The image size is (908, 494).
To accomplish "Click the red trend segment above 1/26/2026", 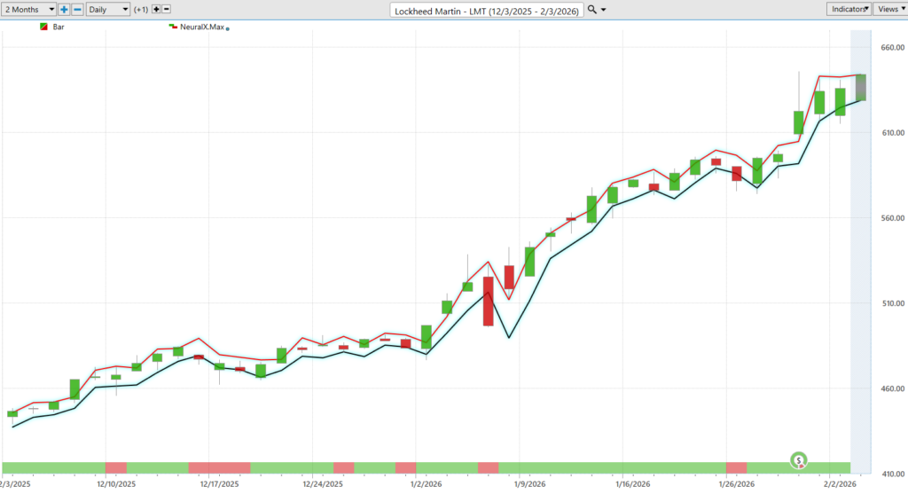I will pyautogui.click(x=737, y=467).
